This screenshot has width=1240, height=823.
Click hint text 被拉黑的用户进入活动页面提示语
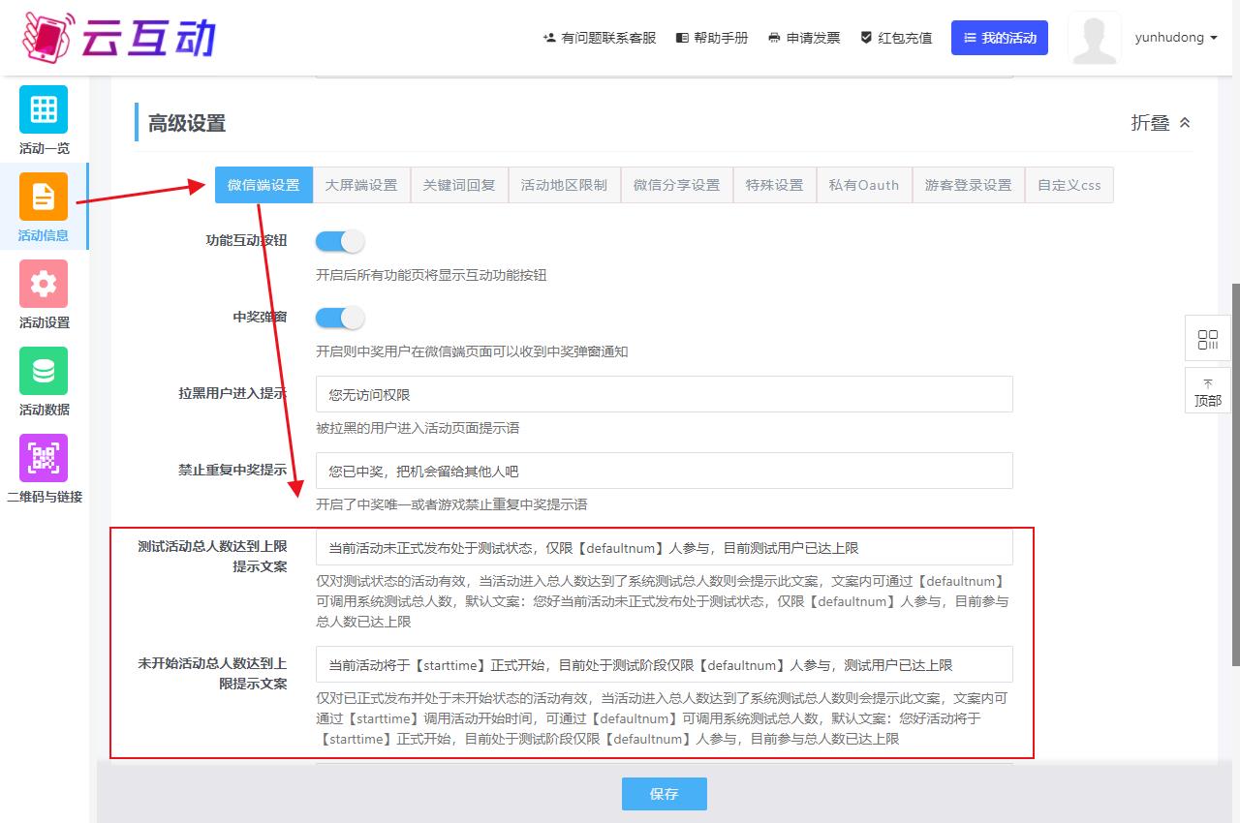pos(418,428)
